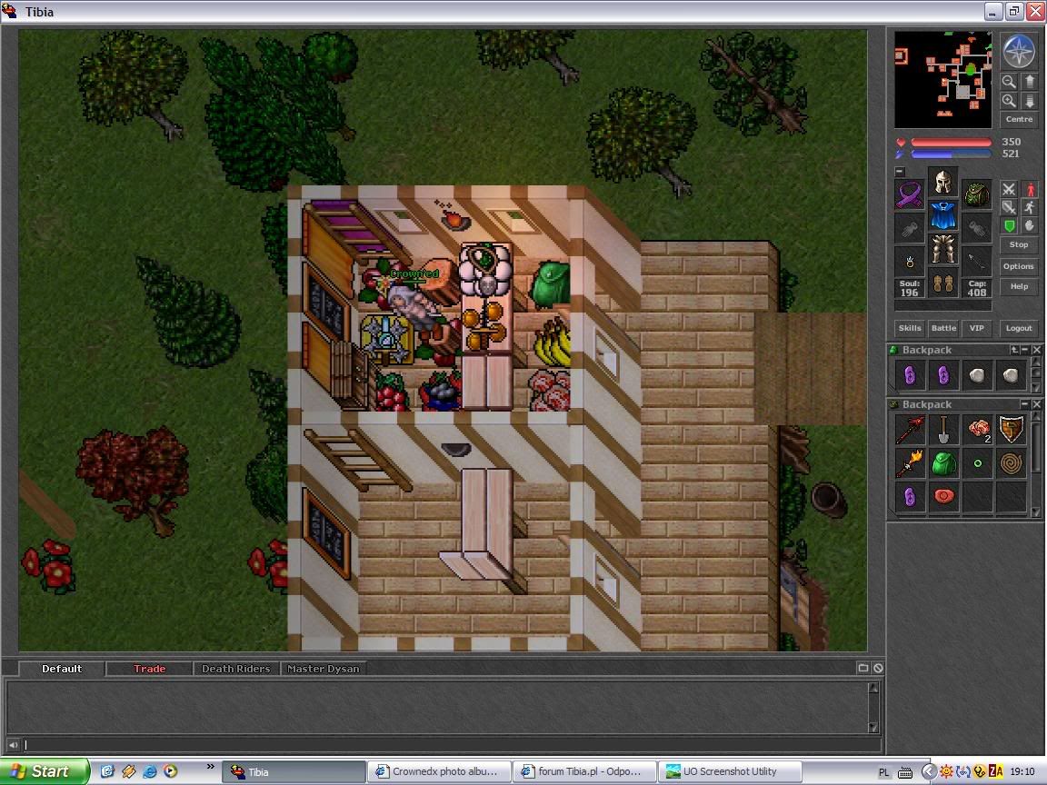Open the Options menu

(1018, 265)
